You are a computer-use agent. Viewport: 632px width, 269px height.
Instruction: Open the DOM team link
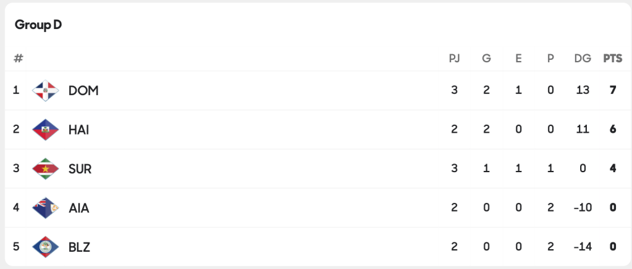pyautogui.click(x=83, y=91)
